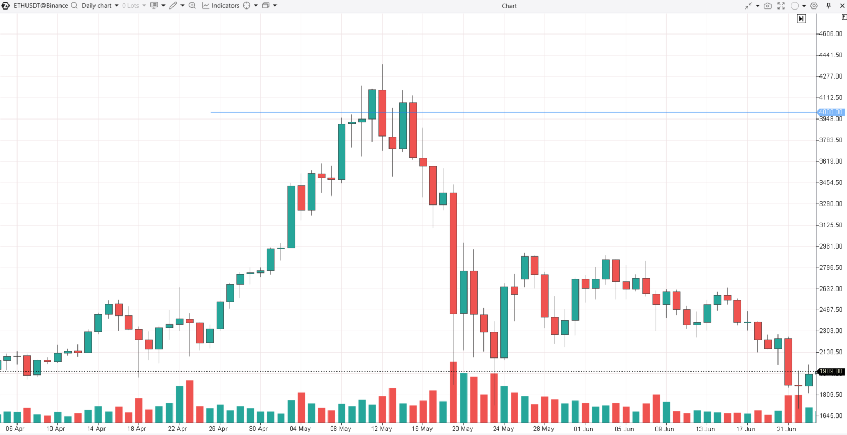Select the chart type icon
Screen dimensions: 847x435
[155, 6]
